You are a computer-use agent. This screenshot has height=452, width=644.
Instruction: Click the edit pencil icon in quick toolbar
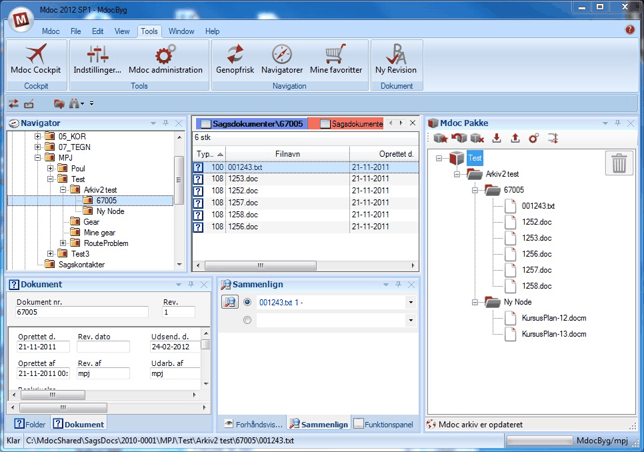(29, 103)
